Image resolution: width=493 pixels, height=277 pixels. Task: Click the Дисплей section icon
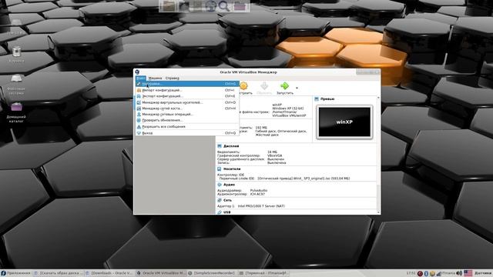point(220,146)
